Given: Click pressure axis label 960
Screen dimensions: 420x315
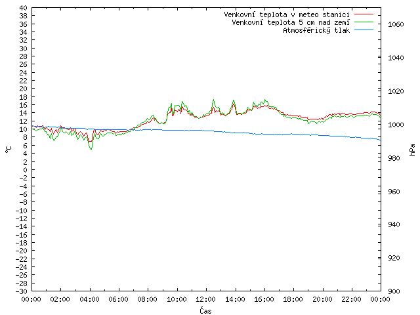Looking at the screenshot, I should click(394, 192).
